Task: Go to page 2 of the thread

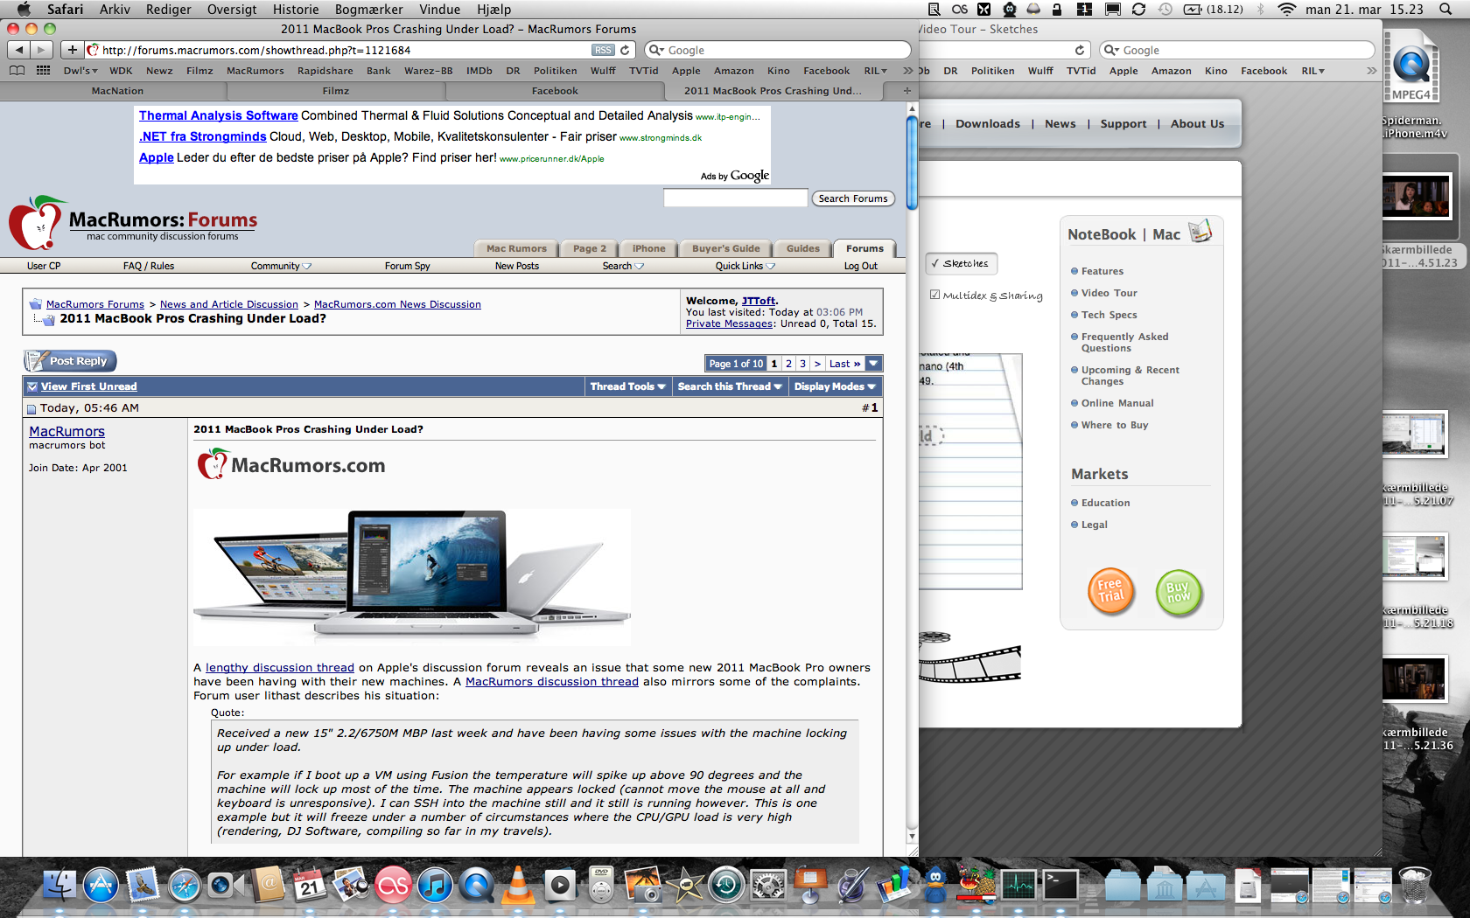Action: tap(788, 364)
